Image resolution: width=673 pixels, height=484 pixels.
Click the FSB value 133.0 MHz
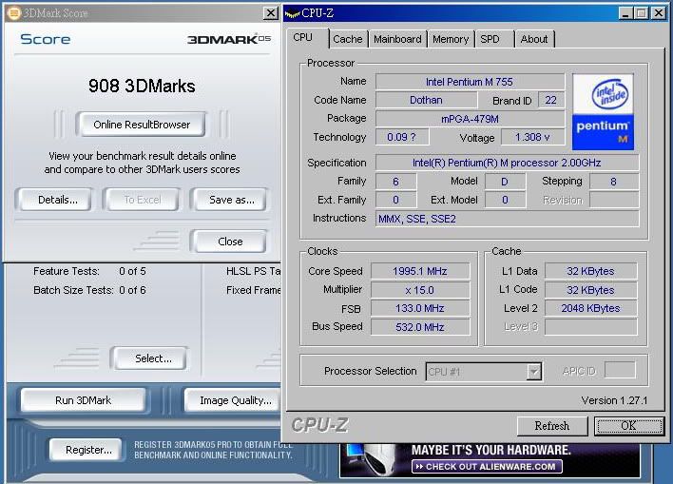(x=420, y=308)
